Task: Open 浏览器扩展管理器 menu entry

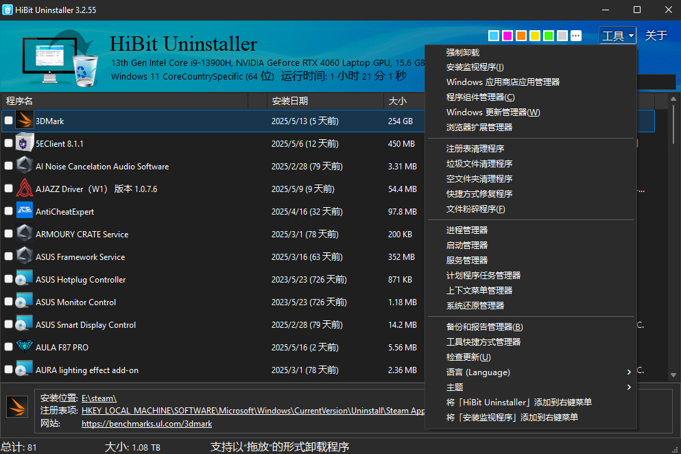Action: [530, 128]
